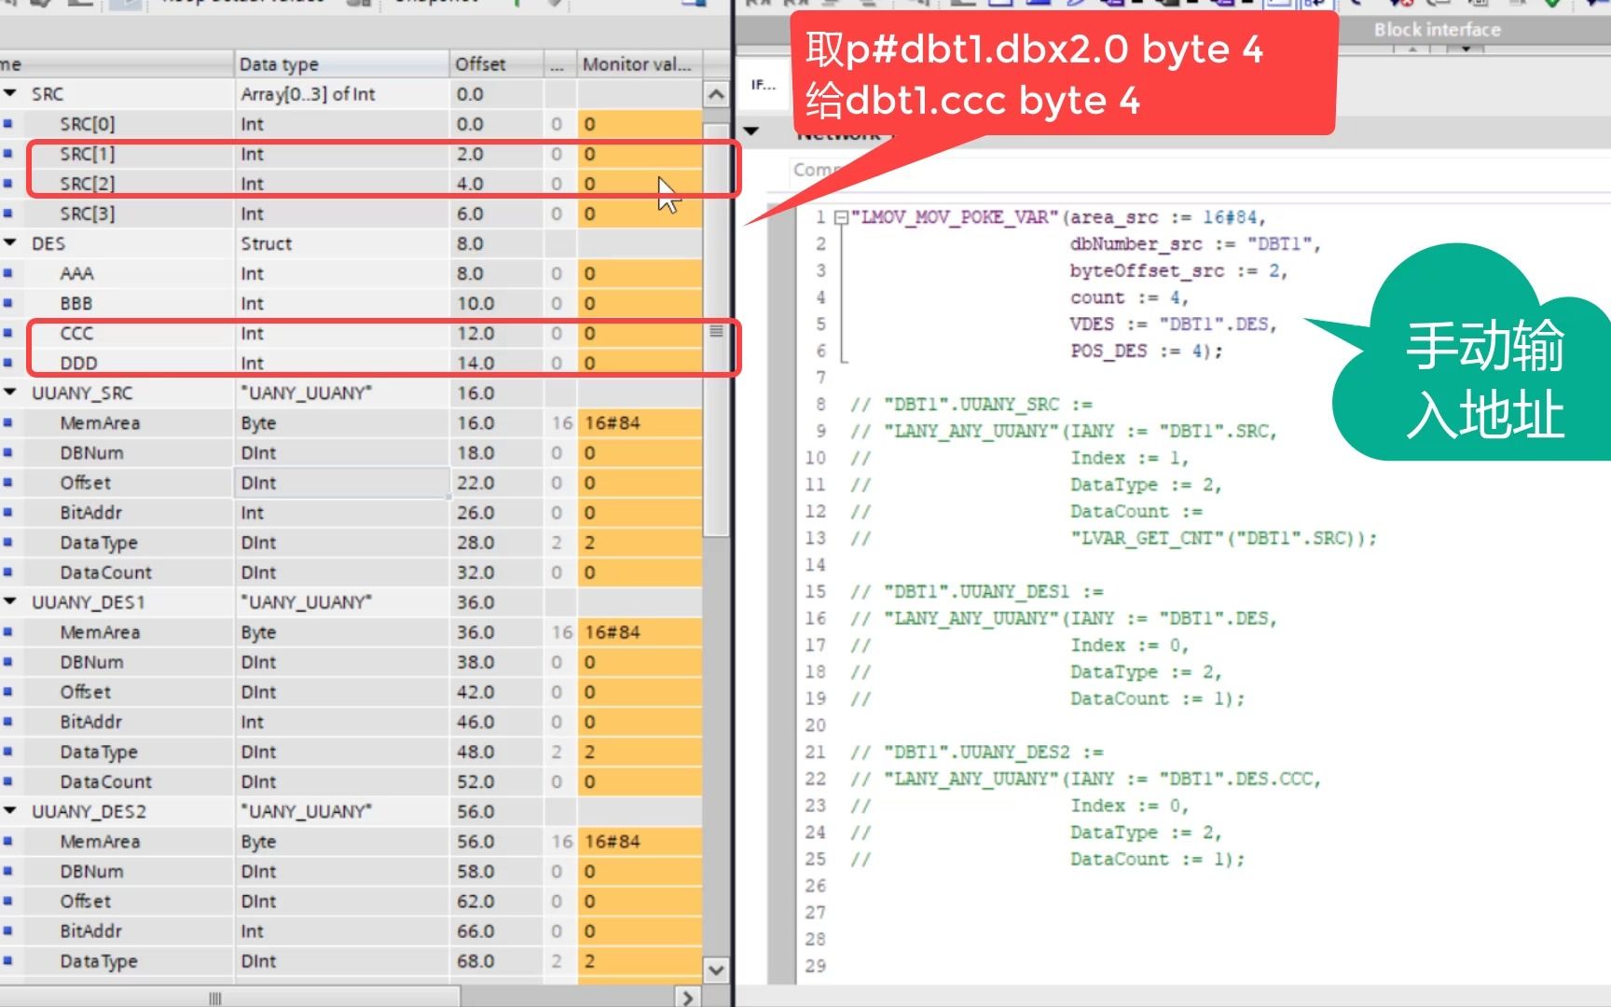Image resolution: width=1611 pixels, height=1007 pixels.
Task: Click line number 29 in editor gutter
Action: click(x=816, y=966)
